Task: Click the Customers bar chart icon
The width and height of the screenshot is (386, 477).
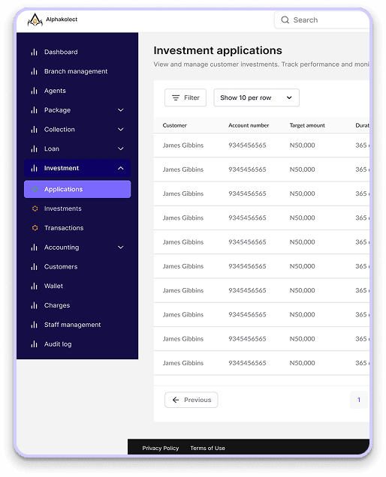Action: pyautogui.click(x=34, y=267)
